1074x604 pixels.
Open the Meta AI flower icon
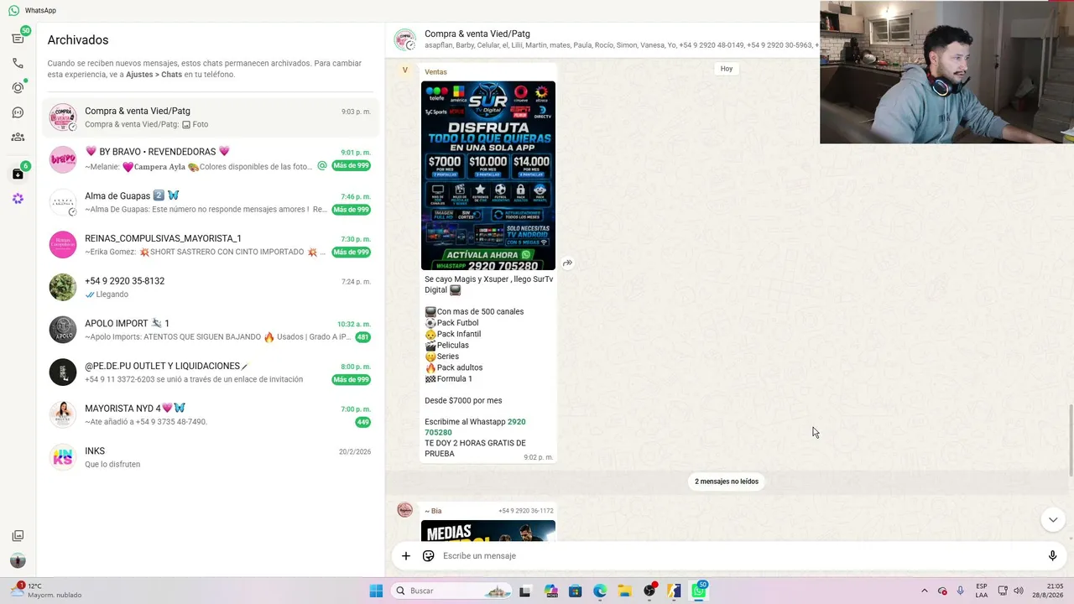pyautogui.click(x=18, y=199)
